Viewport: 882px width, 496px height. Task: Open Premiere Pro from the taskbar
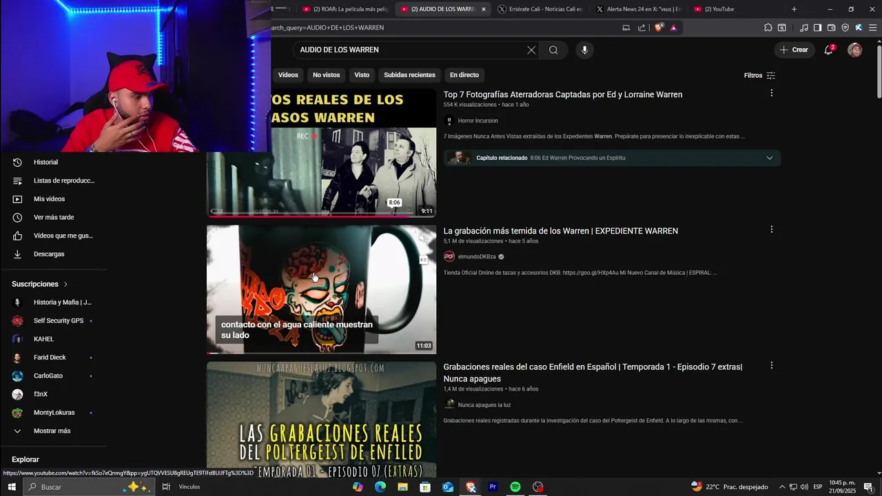coord(493,487)
